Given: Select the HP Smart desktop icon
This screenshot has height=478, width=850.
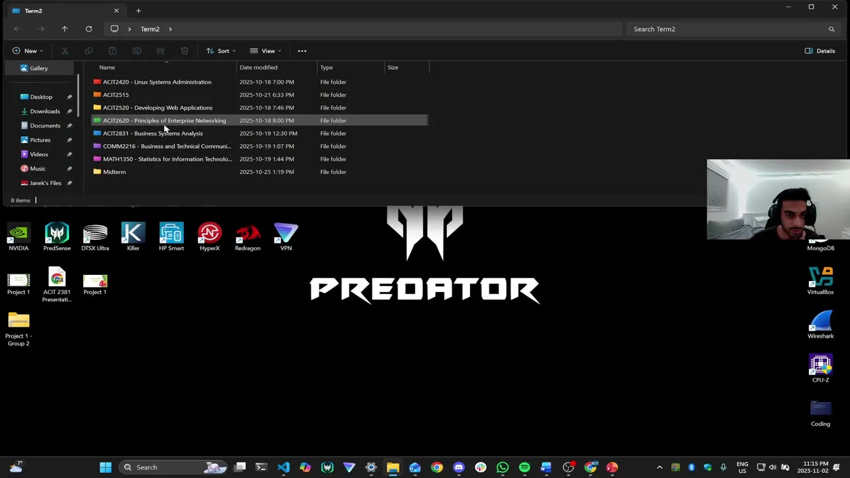Looking at the screenshot, I should pos(171,237).
